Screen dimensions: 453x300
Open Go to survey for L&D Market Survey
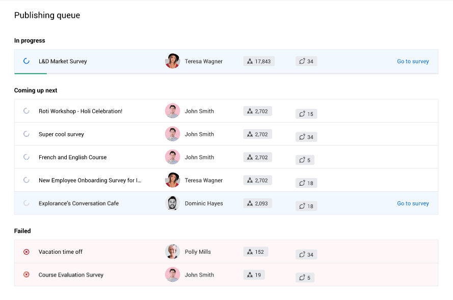pos(413,62)
